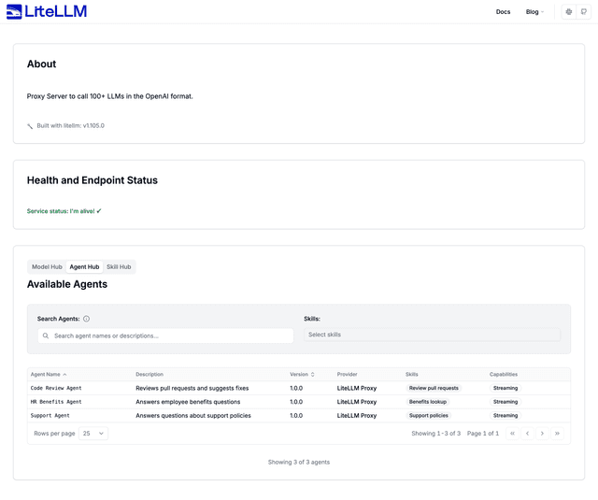Click the 'Benefits lookup' skill tag
Image resolution: width=598 pixels, height=500 pixels.
428,402
